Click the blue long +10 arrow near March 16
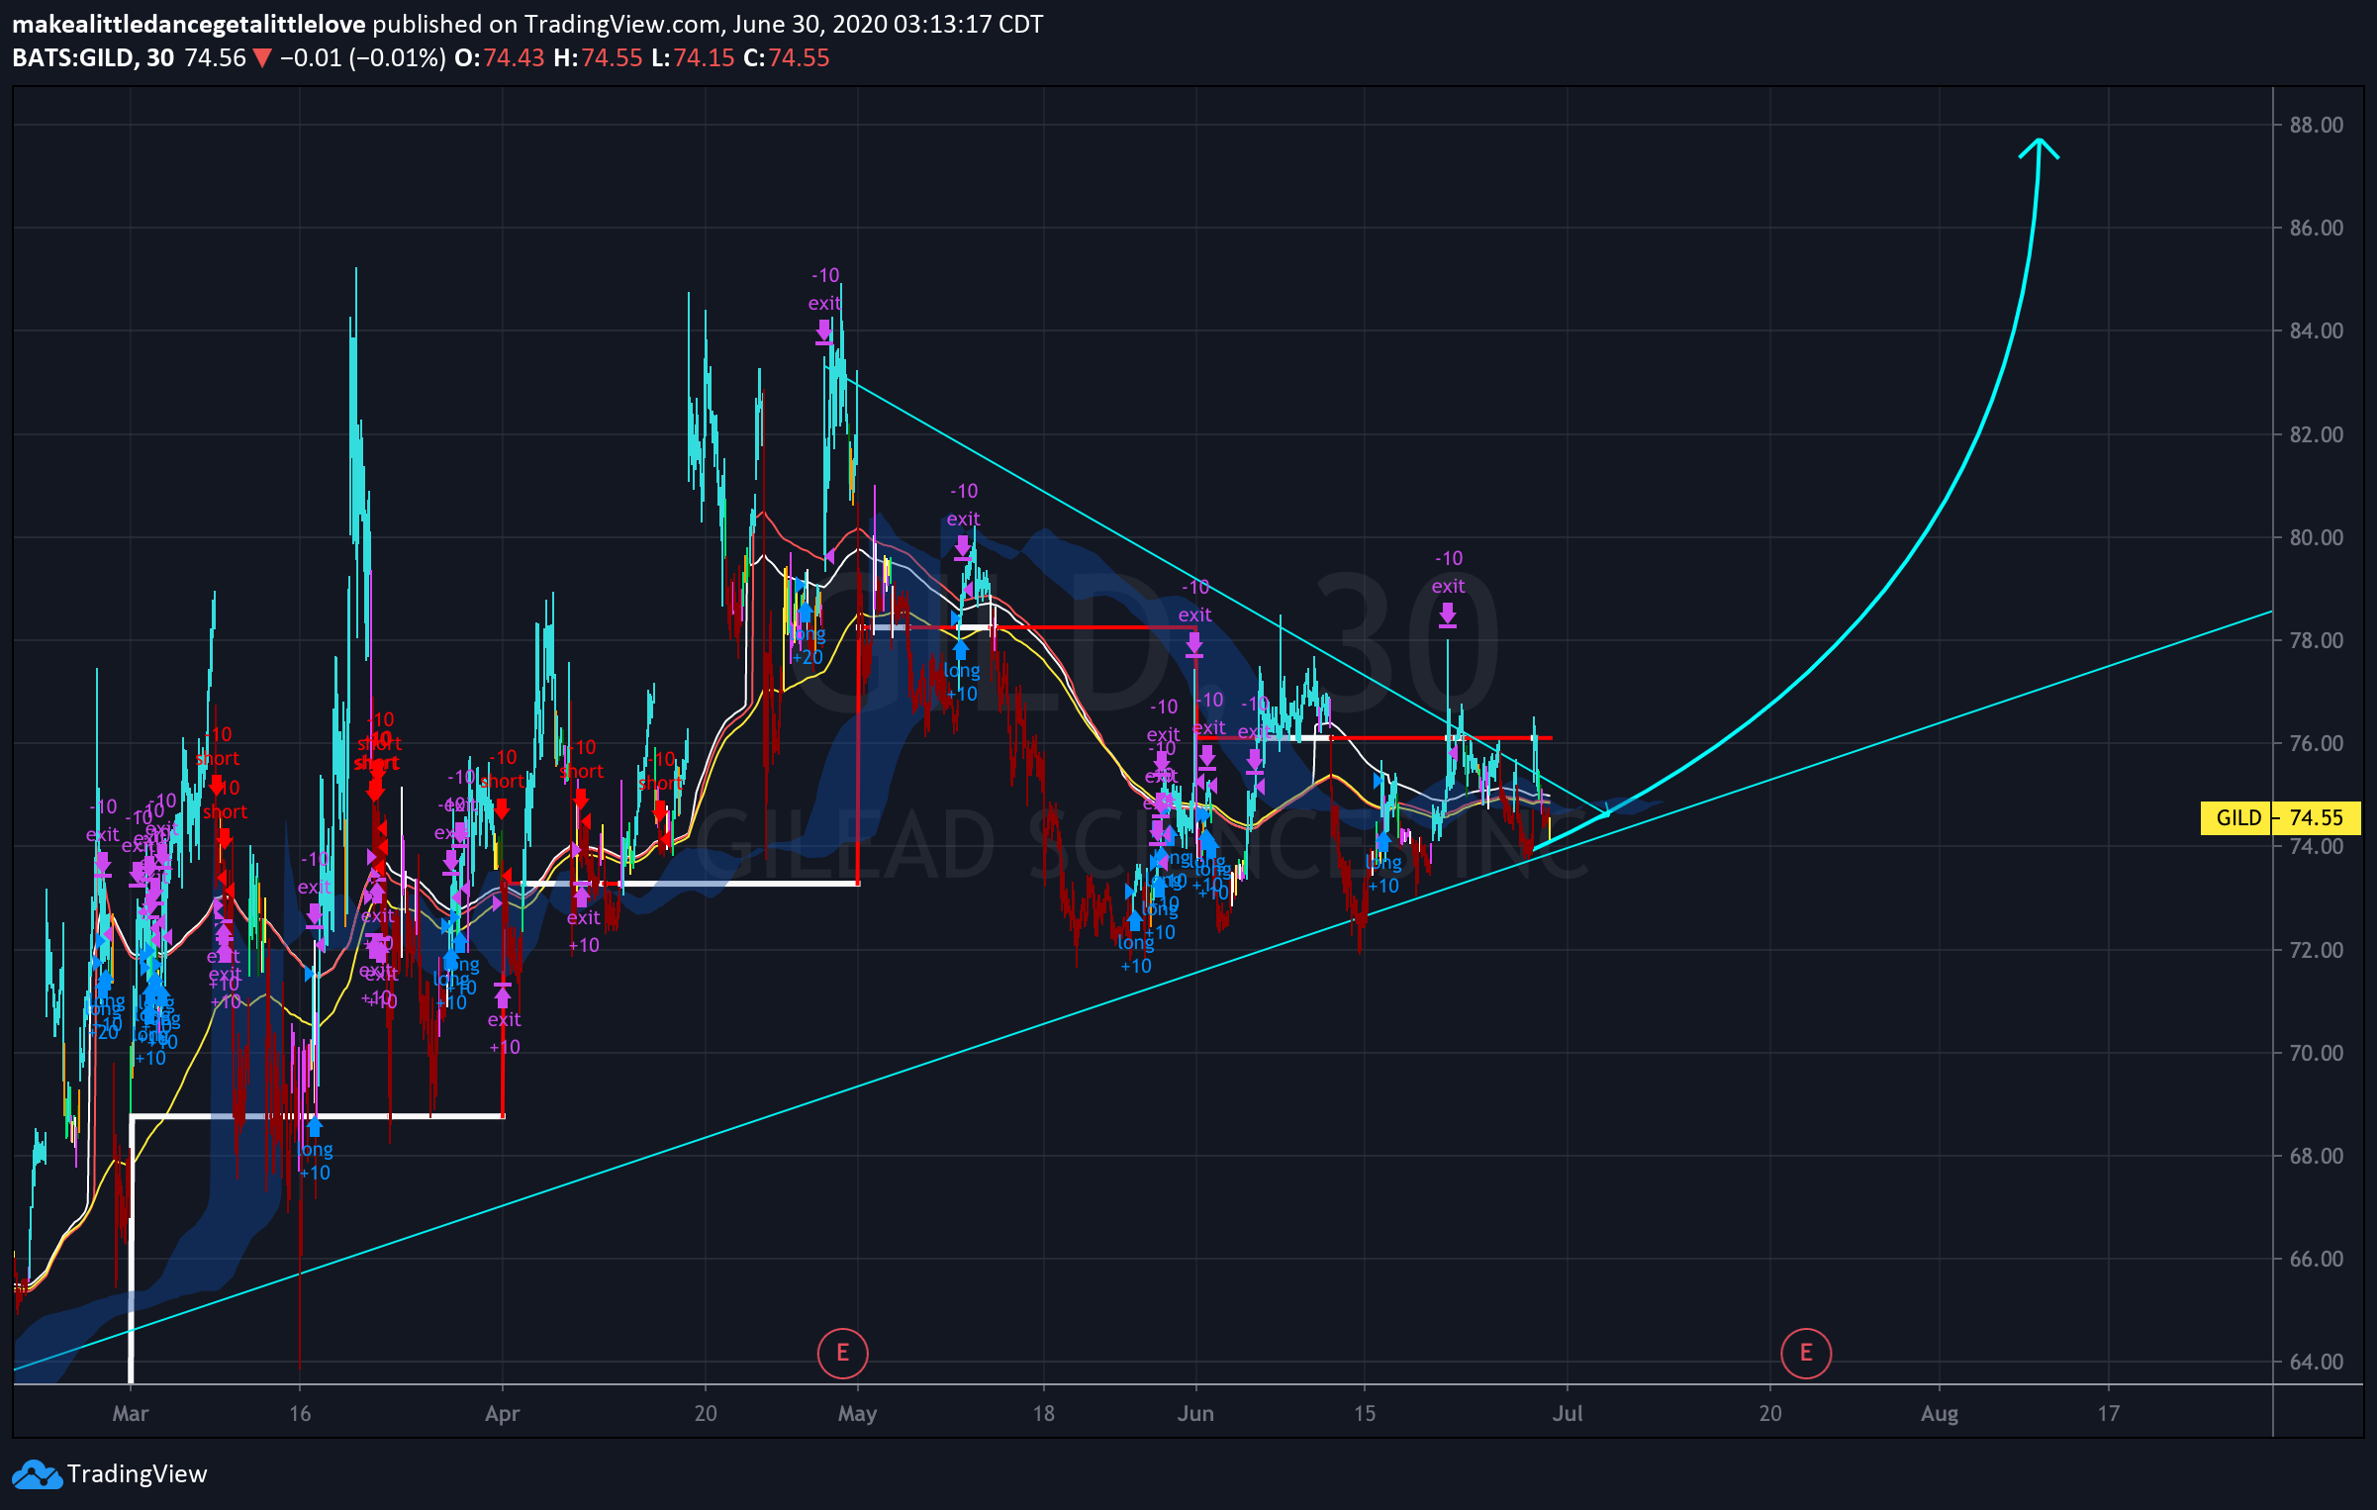This screenshot has width=2377, height=1510. (315, 1125)
